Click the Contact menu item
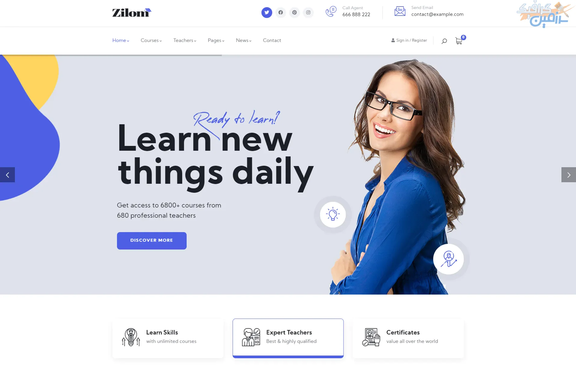This screenshot has width=576, height=384. 272,40
